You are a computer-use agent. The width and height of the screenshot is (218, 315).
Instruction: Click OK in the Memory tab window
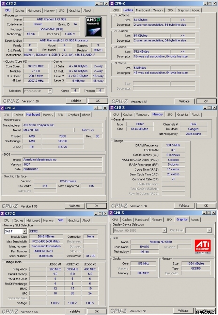coord(206,206)
